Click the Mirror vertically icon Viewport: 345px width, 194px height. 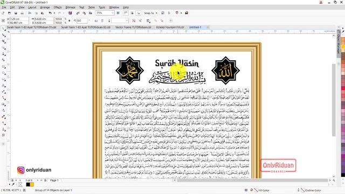[x=102, y=20]
